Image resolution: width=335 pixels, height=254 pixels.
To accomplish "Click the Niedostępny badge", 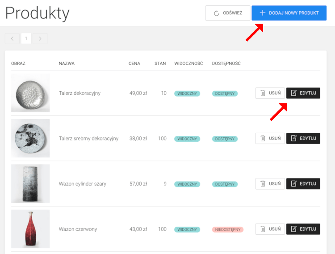I will pyautogui.click(x=228, y=229).
